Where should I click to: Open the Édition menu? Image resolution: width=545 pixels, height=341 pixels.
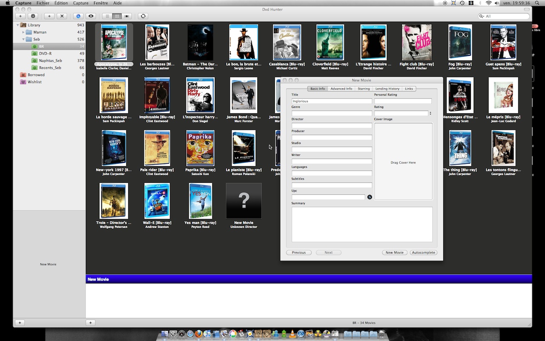(61, 3)
